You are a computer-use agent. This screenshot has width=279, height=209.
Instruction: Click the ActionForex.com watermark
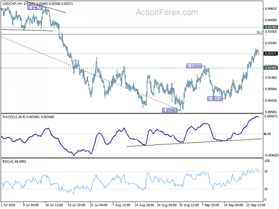[167, 12]
